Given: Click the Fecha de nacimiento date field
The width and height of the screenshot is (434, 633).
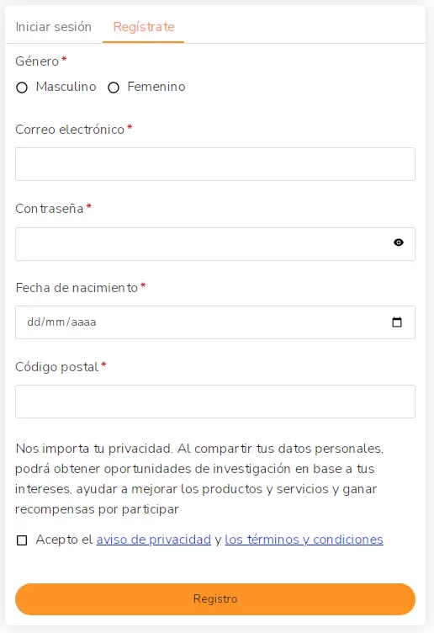Looking at the screenshot, I should point(215,322).
